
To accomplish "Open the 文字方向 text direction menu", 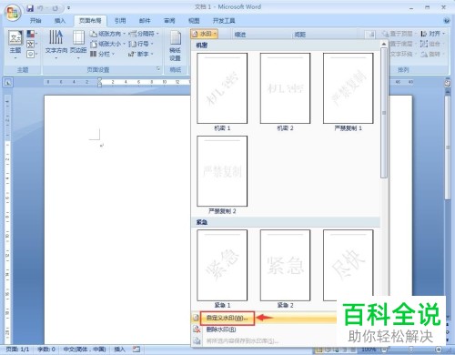I will tap(56, 45).
